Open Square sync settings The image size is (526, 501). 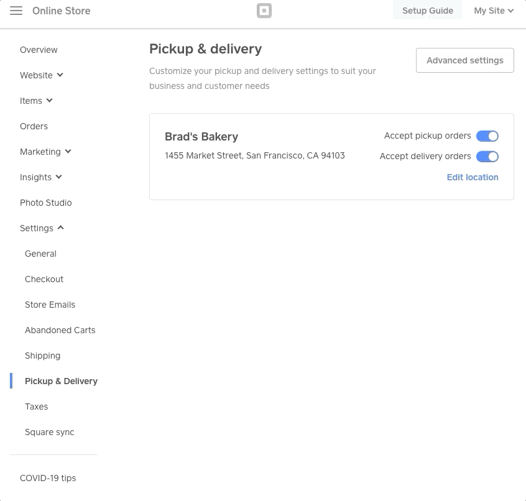click(x=49, y=432)
